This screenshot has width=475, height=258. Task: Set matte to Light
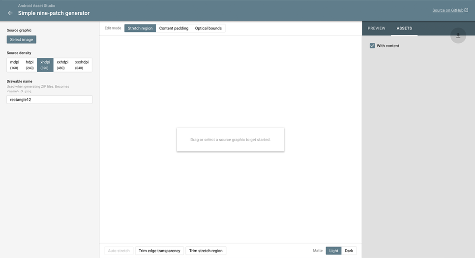pyautogui.click(x=333, y=251)
